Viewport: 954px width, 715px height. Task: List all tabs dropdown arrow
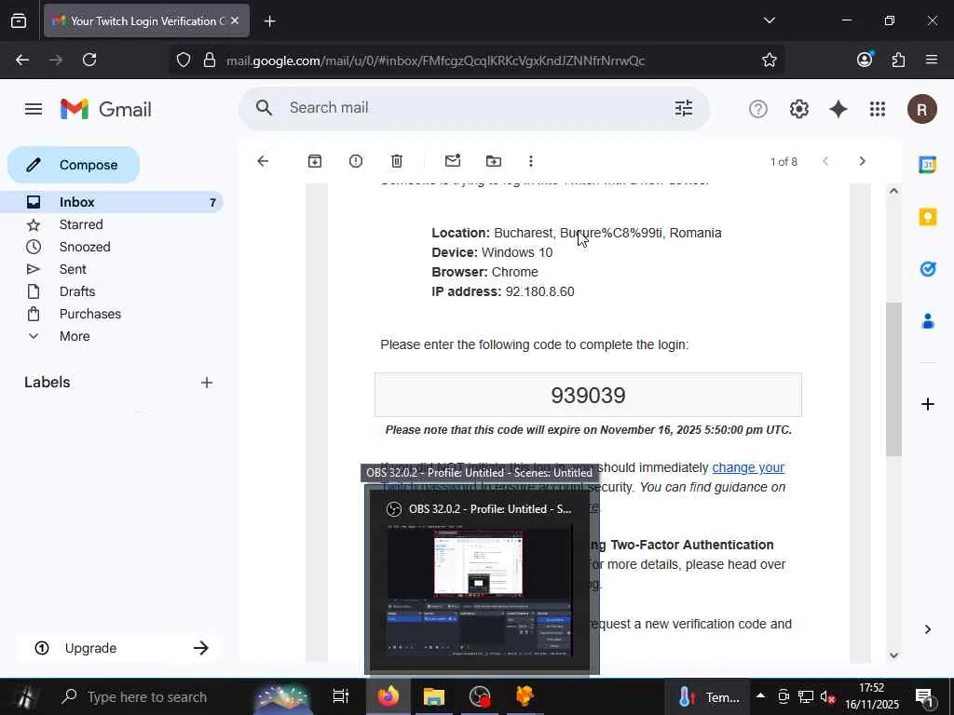[x=769, y=20]
